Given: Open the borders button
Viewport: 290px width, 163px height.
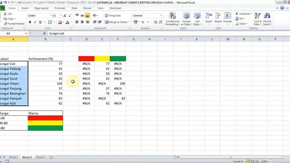Looking at the screenshot, I should (x=50, y=22).
